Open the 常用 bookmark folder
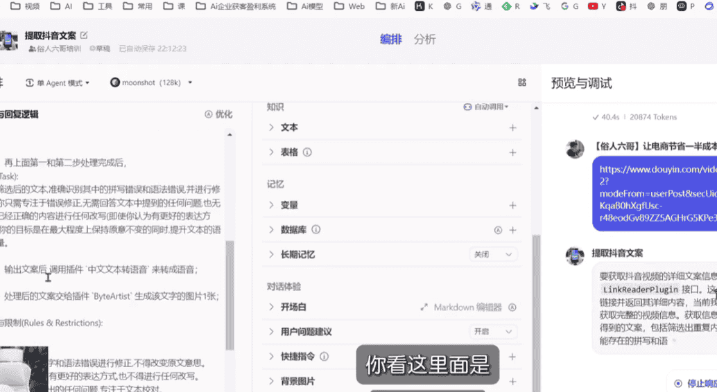Screen dimensions: 717x392 [137, 6]
